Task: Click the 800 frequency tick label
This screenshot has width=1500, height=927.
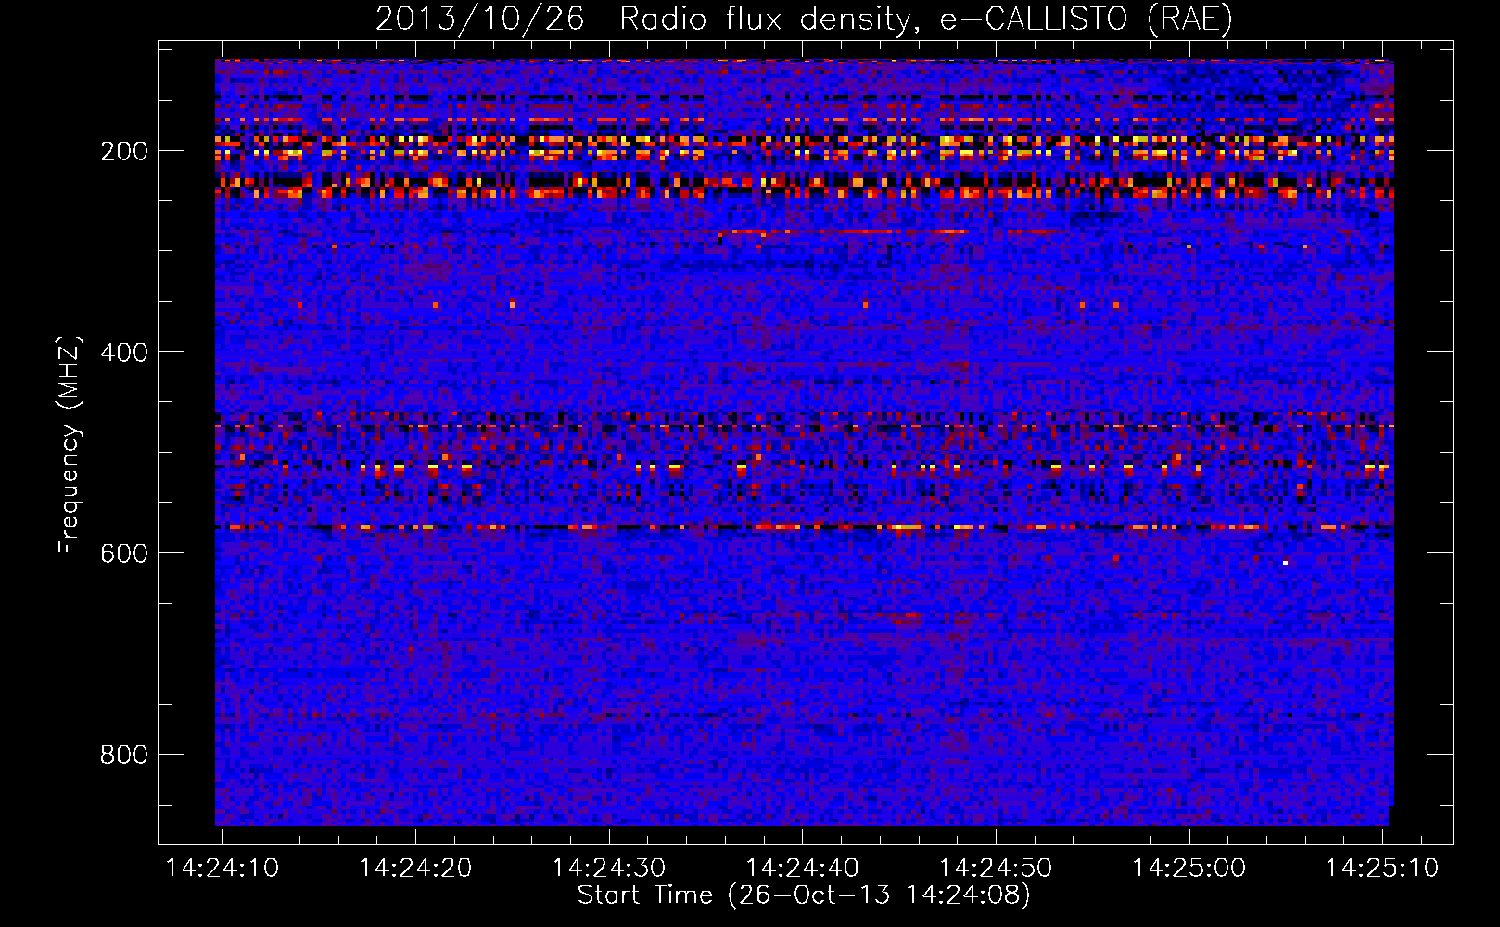Action: pos(123,755)
